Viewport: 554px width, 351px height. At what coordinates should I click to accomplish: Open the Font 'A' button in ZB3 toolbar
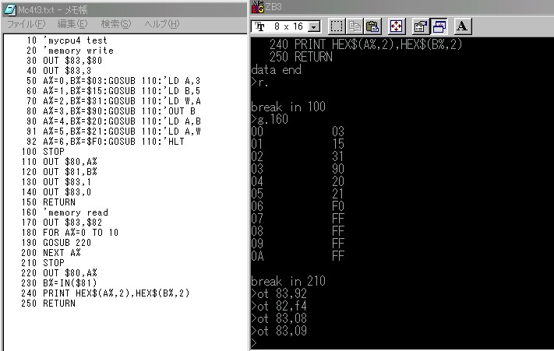point(462,26)
